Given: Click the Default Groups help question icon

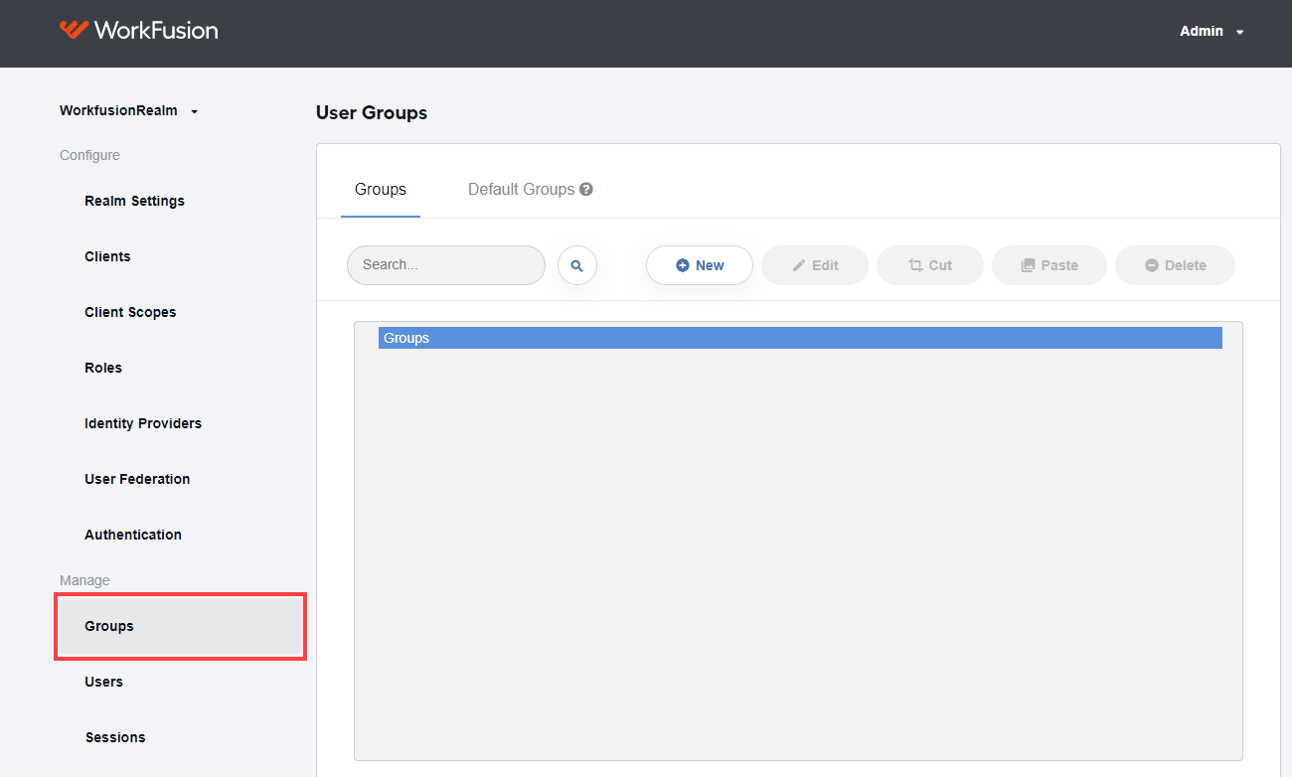Looking at the screenshot, I should (586, 189).
